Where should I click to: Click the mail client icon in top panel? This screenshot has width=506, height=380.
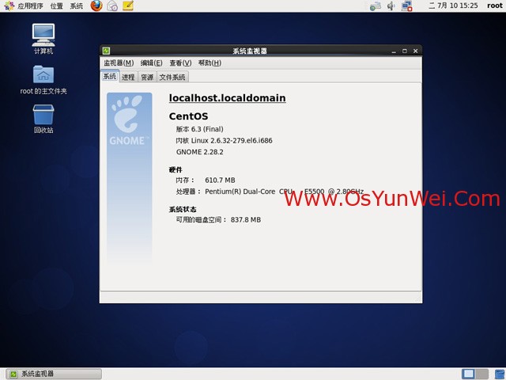pos(112,6)
